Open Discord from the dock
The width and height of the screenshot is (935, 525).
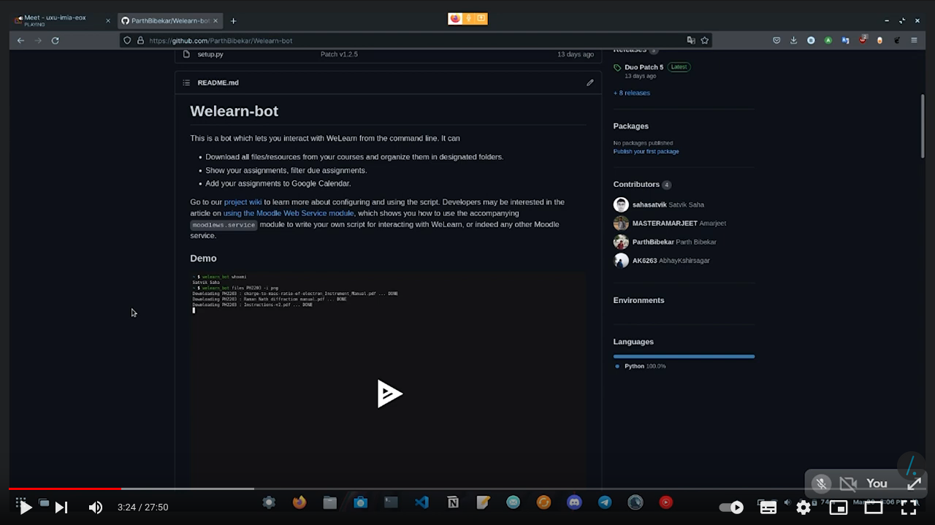(x=574, y=502)
